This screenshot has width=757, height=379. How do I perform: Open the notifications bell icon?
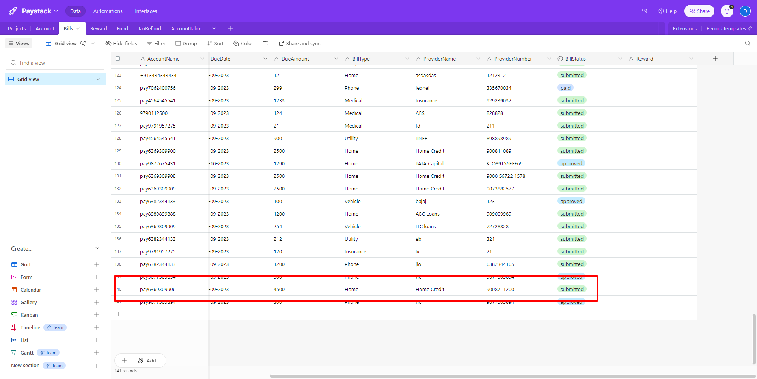click(x=727, y=11)
